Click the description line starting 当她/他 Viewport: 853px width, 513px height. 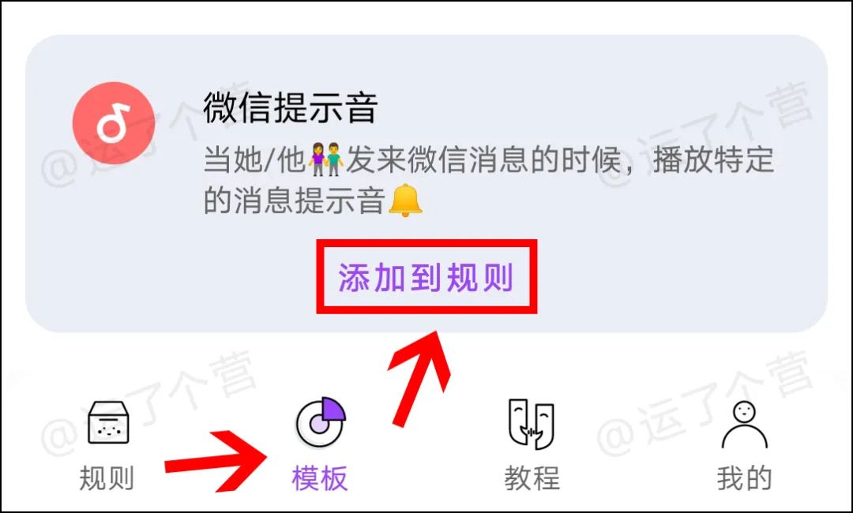489,159
